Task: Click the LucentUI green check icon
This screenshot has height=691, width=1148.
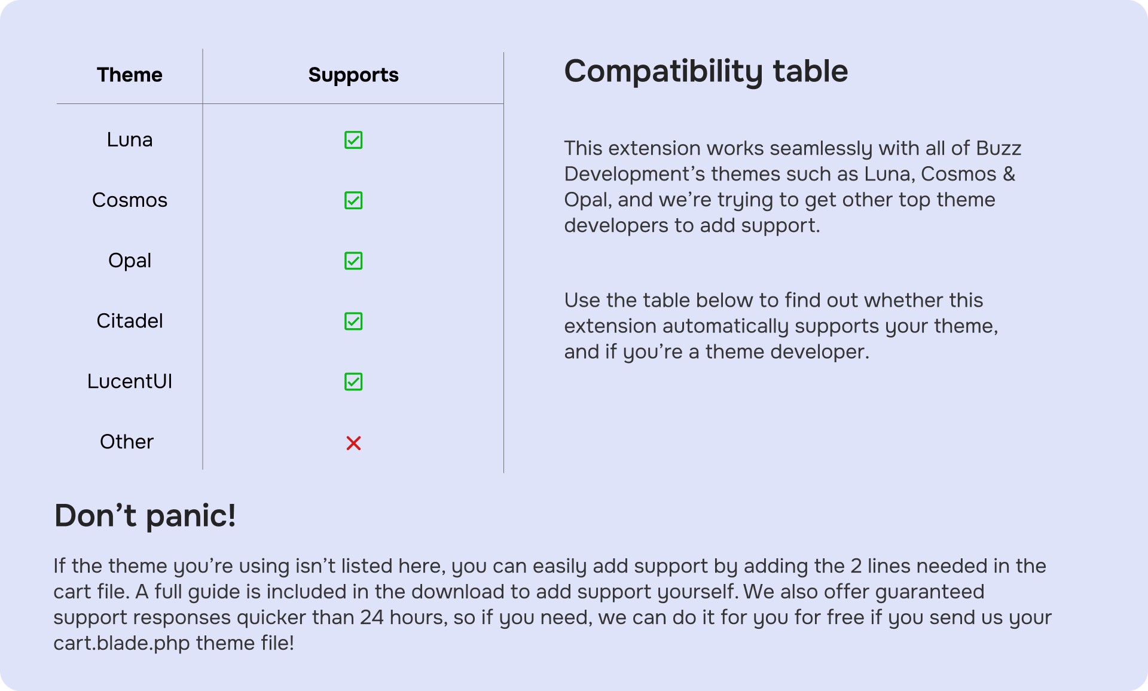Action: pyautogui.click(x=353, y=381)
